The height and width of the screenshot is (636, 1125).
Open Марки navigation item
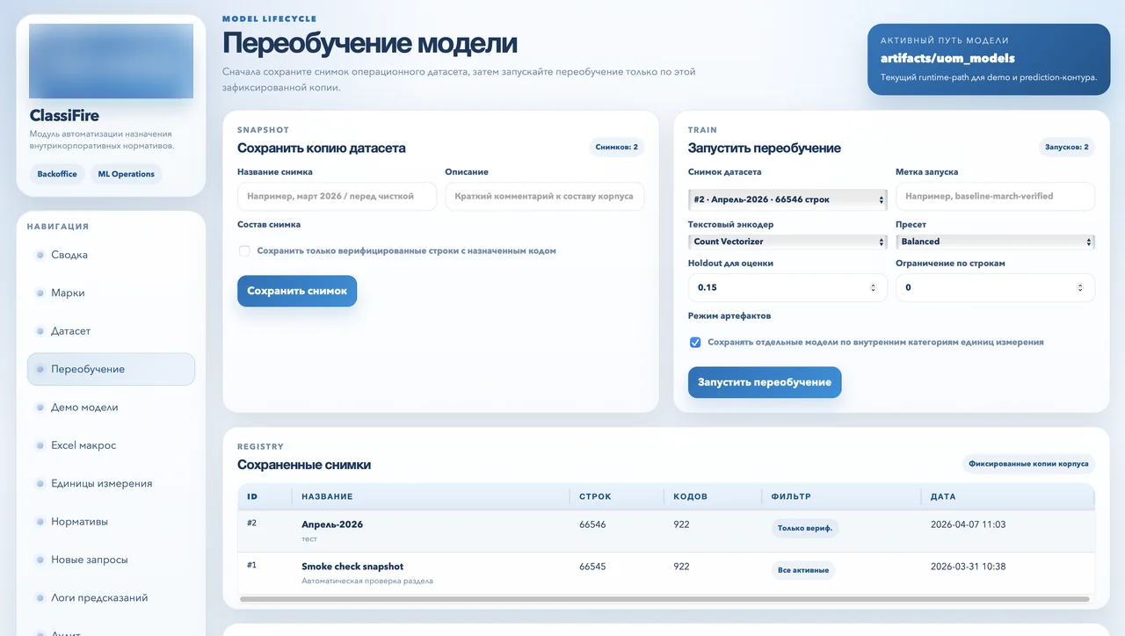[111, 293]
